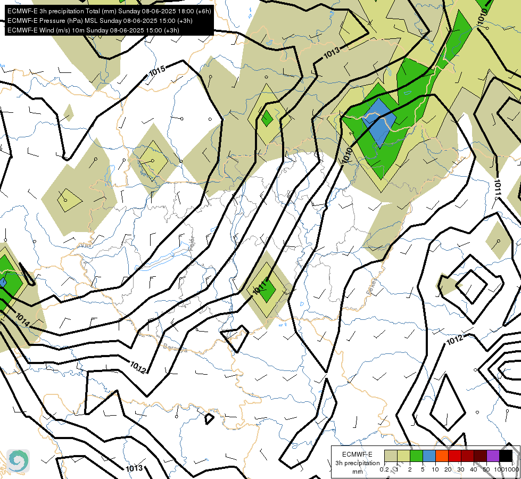
Task: Click the 1014 isobar label
Action: [22, 319]
